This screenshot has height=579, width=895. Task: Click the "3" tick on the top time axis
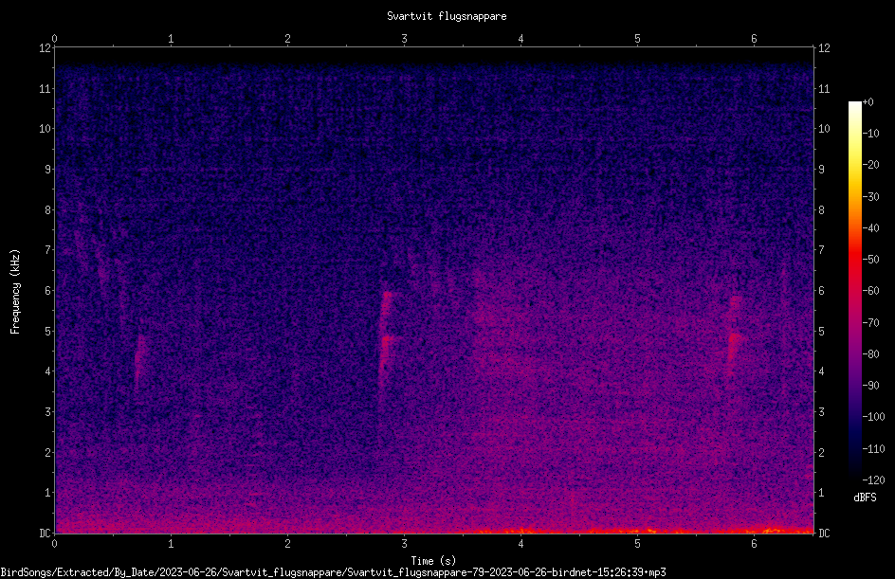(404, 39)
